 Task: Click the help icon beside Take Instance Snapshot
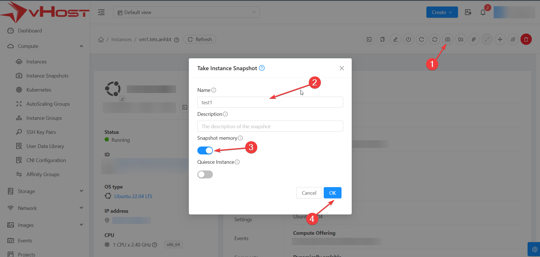click(262, 68)
